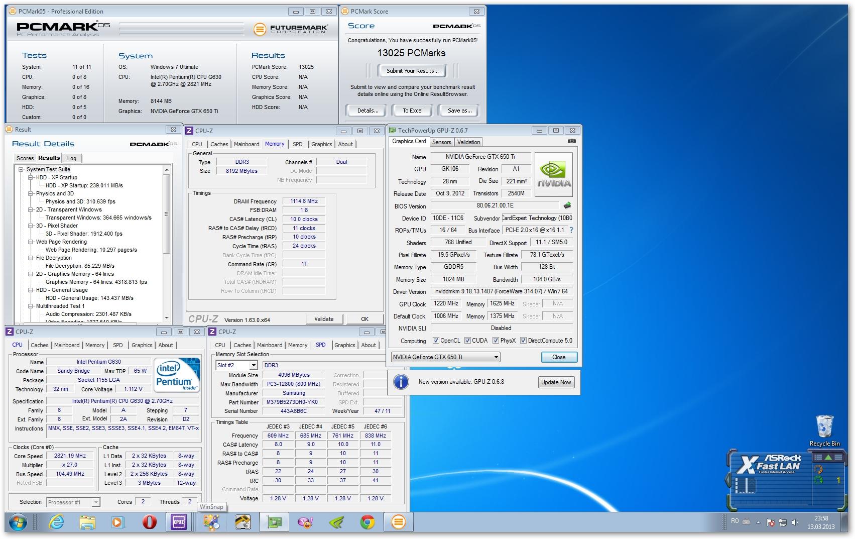Click the volume speaker tray icon
This screenshot has width=855, height=539.
(795, 523)
